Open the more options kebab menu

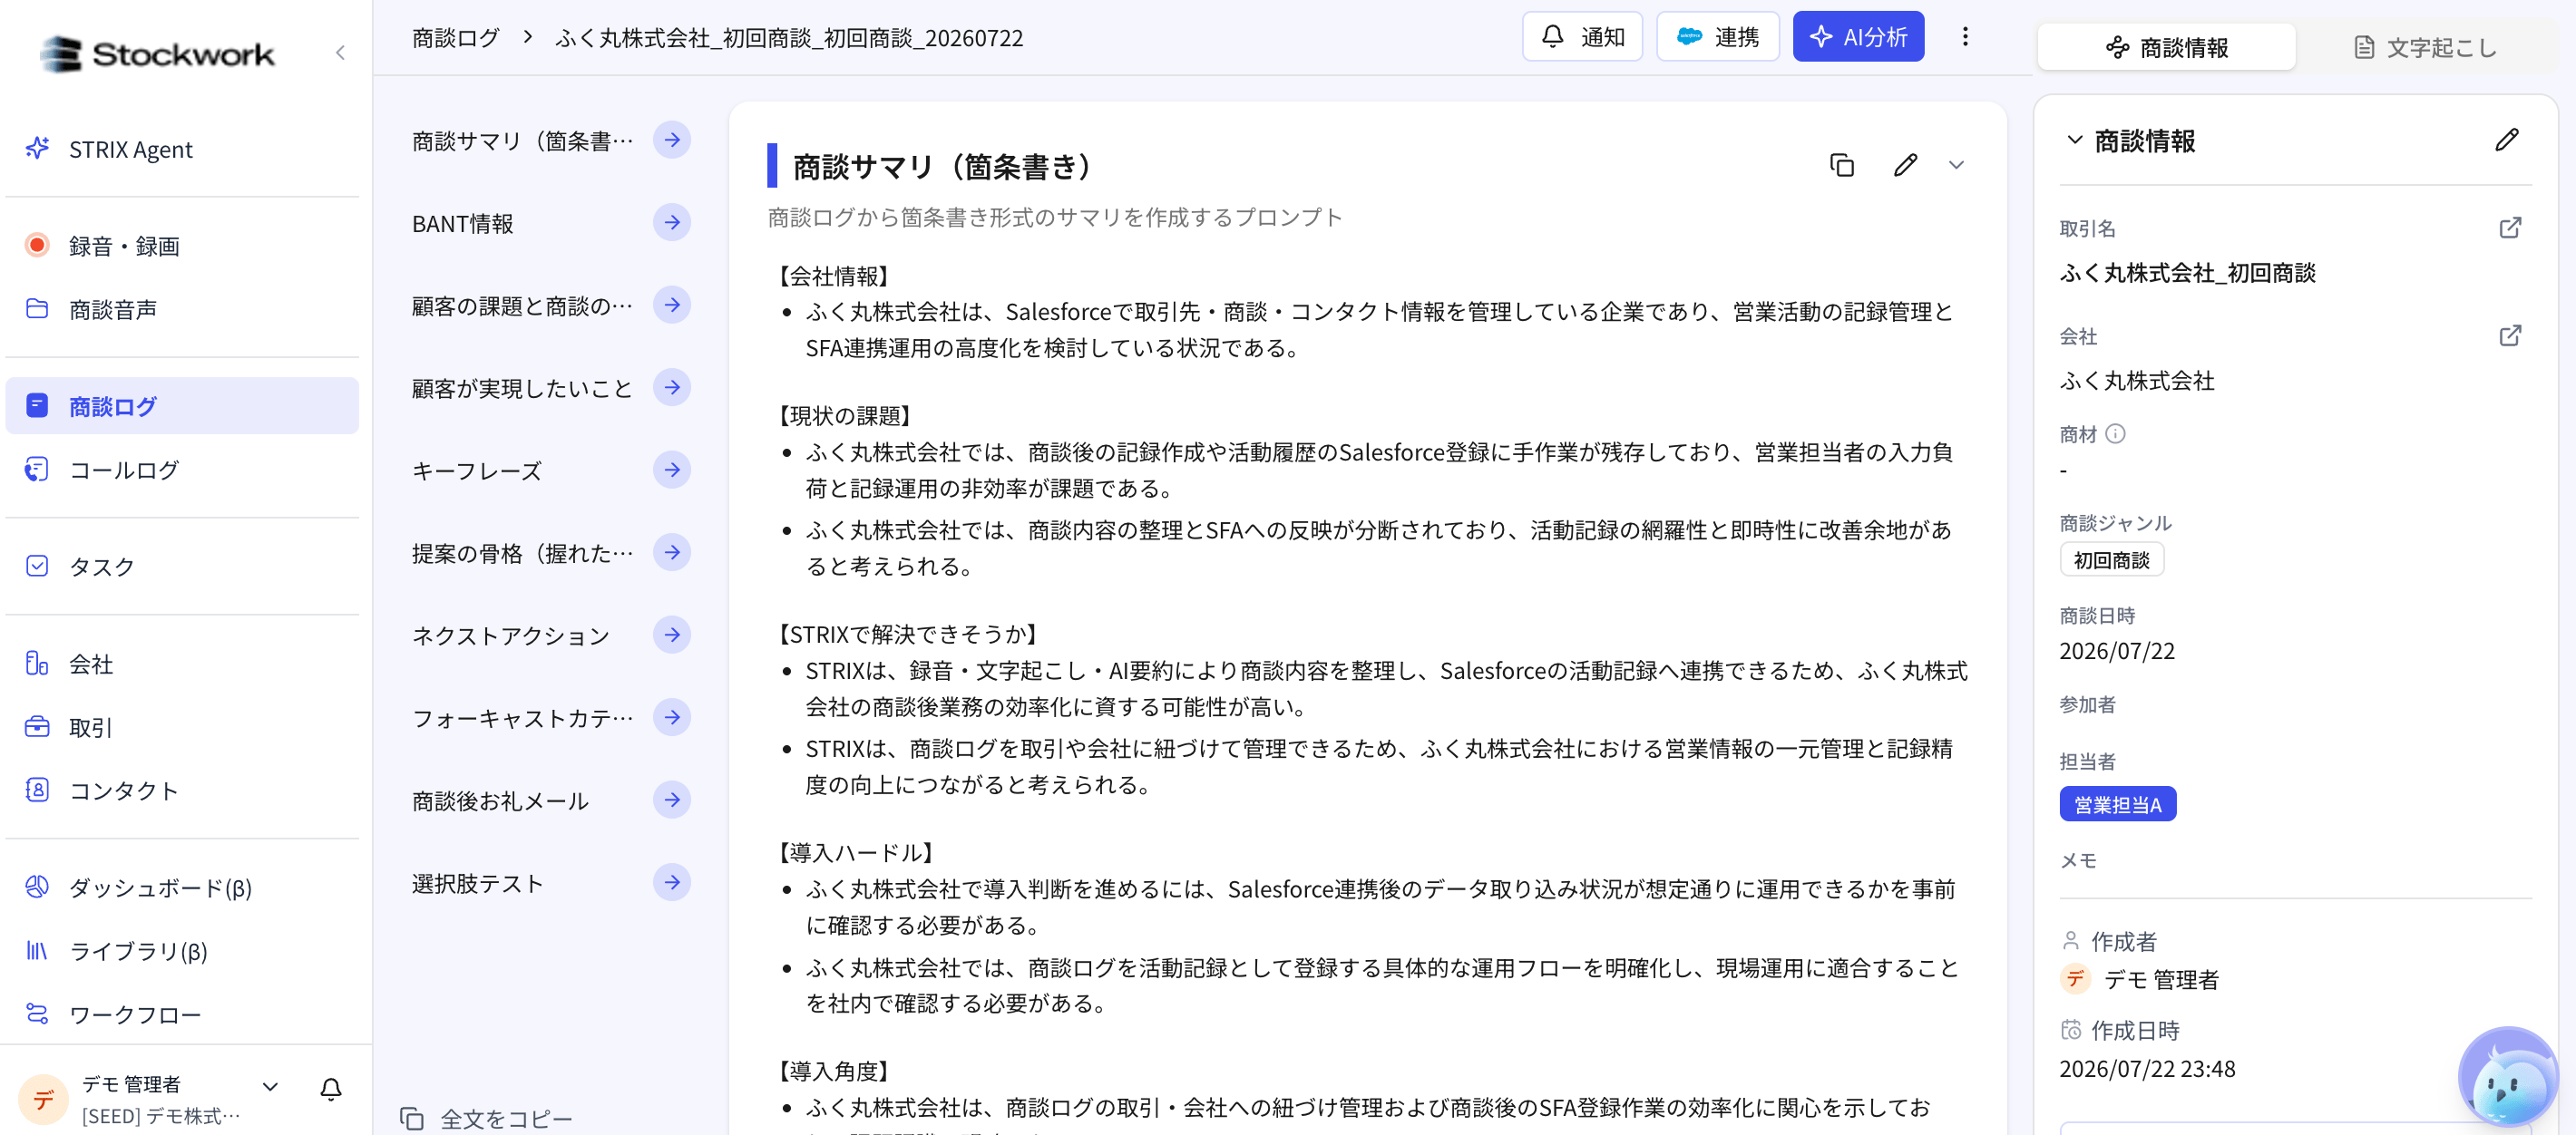(x=1965, y=37)
